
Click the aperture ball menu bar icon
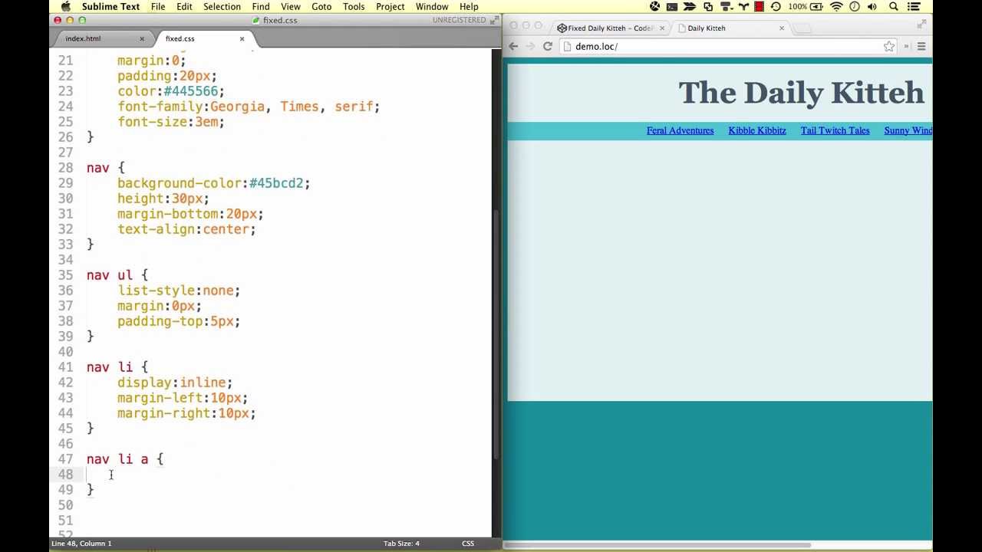click(x=654, y=7)
